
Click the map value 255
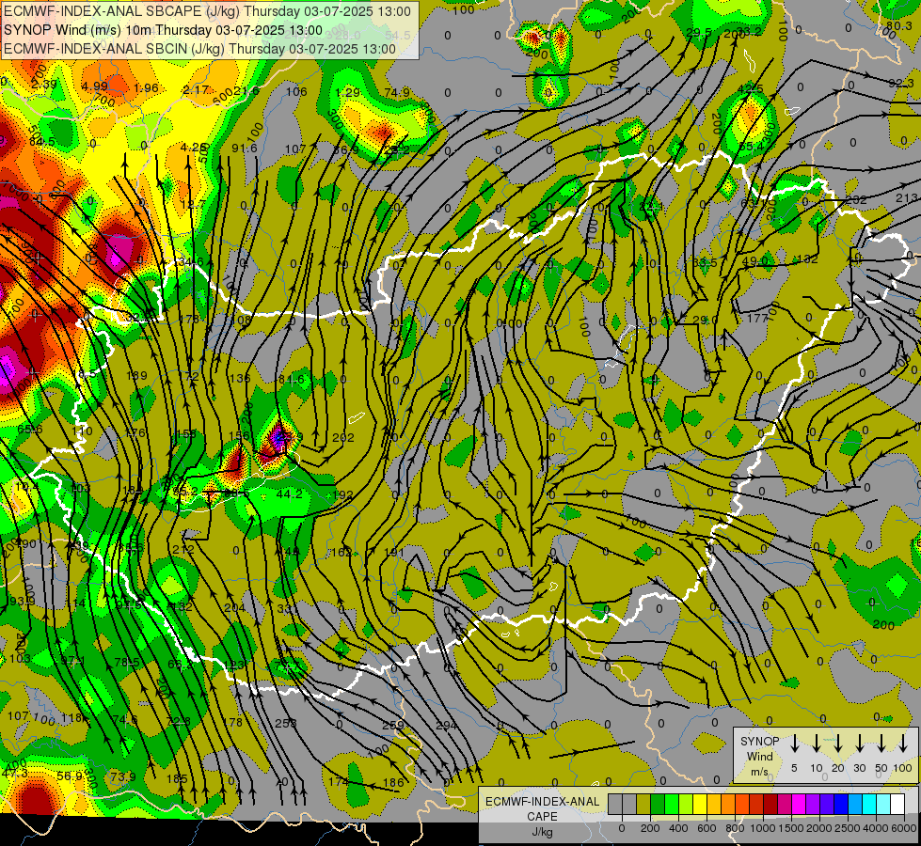[286, 723]
